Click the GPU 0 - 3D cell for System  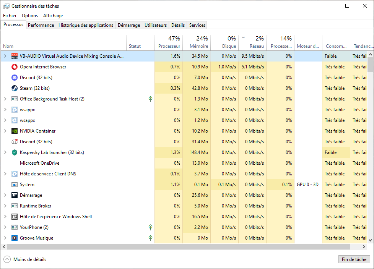pyautogui.click(x=308, y=185)
